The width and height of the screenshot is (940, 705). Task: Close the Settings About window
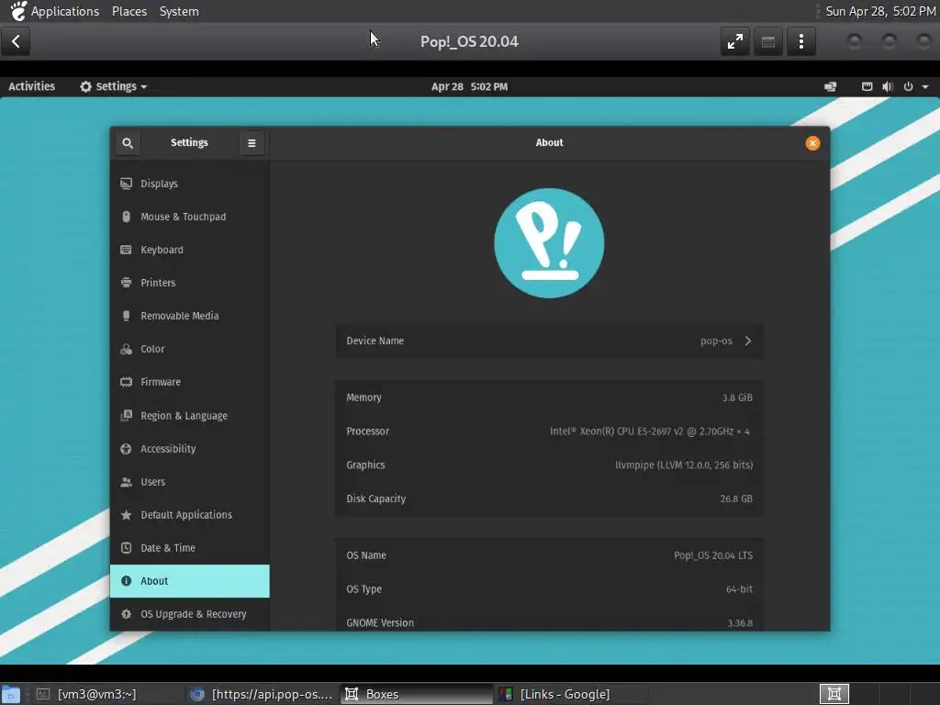[813, 142]
